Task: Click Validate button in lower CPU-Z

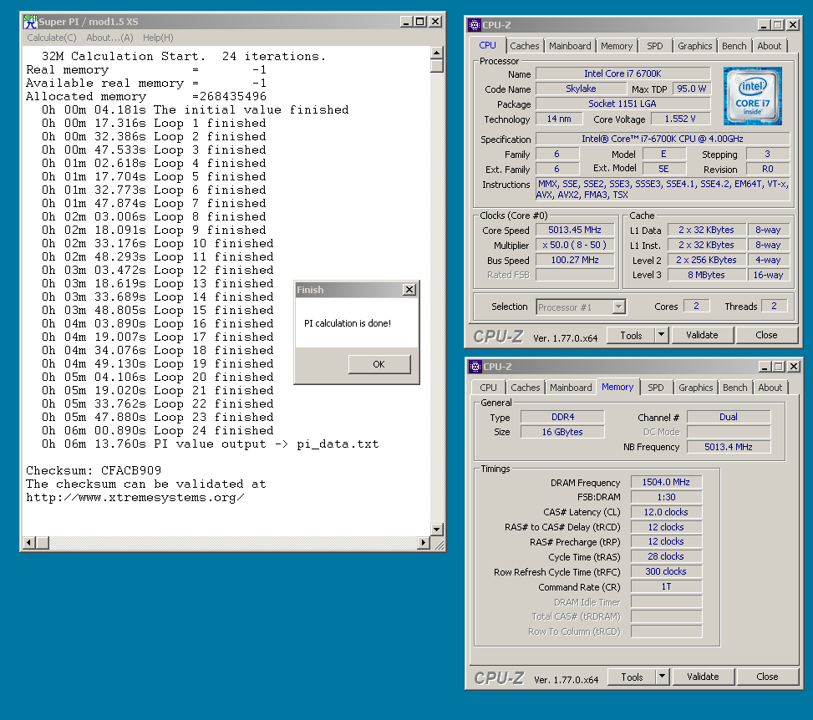Action: coord(703,677)
